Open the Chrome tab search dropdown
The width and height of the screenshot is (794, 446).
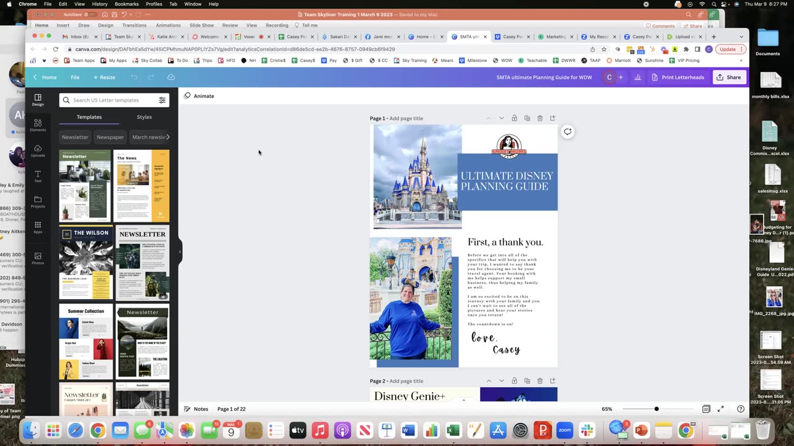(x=741, y=37)
